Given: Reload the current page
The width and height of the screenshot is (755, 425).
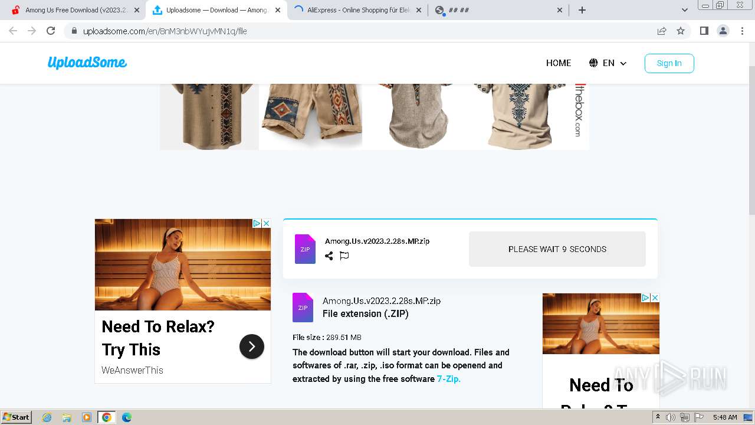Looking at the screenshot, I should pos(51,31).
